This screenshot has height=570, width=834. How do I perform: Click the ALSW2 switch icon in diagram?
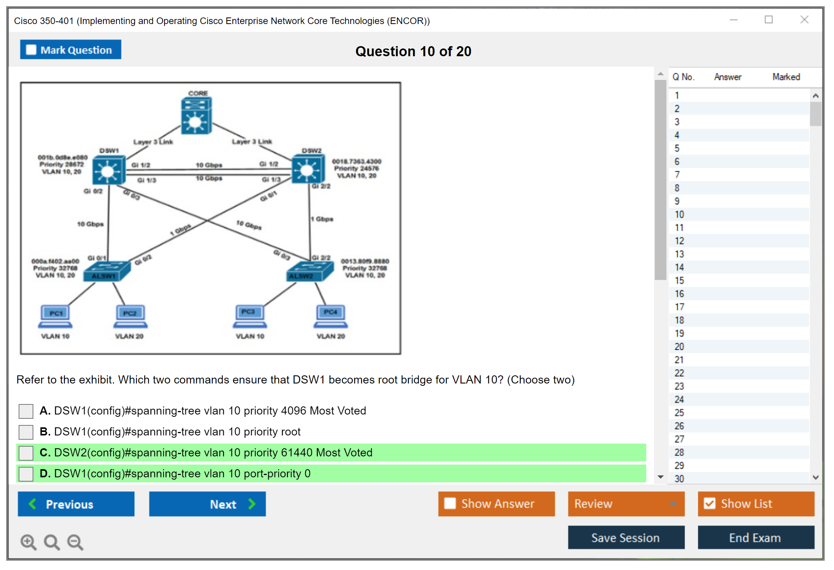click(x=310, y=271)
